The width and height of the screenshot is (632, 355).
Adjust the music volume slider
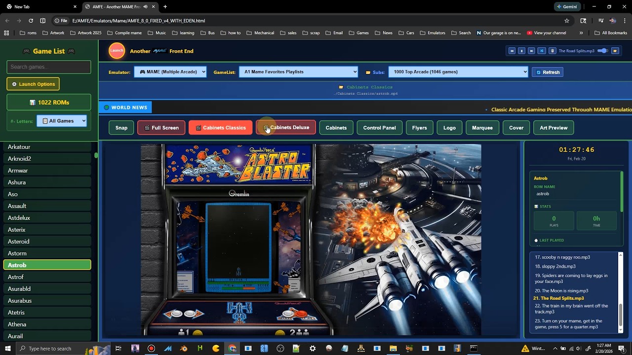point(603,51)
